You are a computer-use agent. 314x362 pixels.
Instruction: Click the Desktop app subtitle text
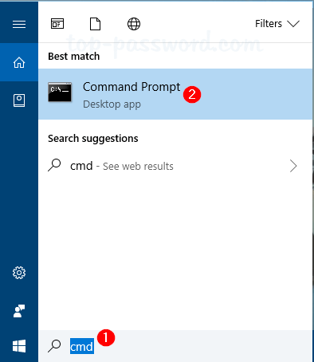112,104
